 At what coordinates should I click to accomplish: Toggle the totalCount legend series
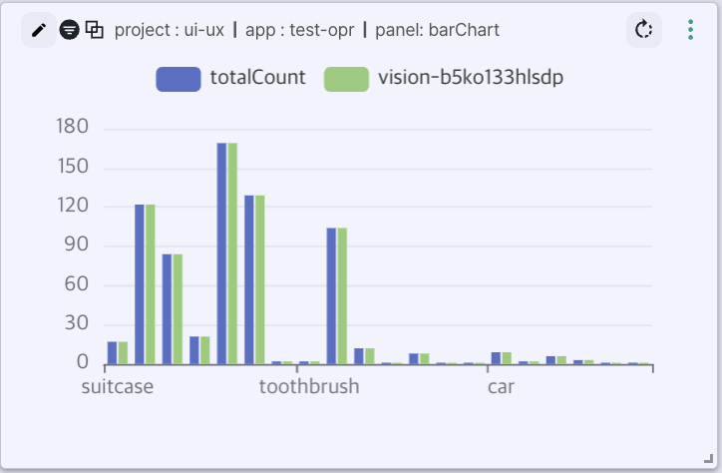pos(230,78)
